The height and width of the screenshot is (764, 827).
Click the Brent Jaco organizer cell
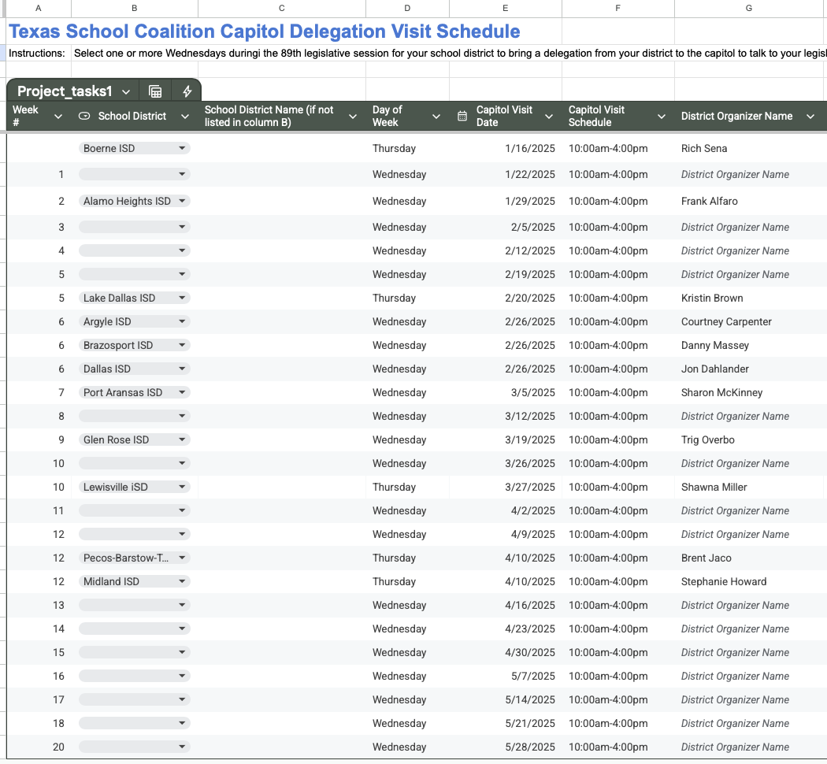click(x=751, y=558)
